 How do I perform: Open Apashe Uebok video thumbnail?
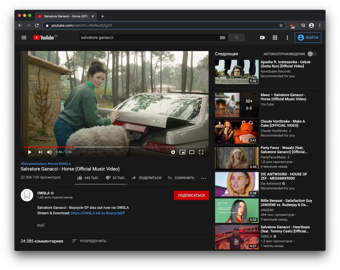click(237, 72)
